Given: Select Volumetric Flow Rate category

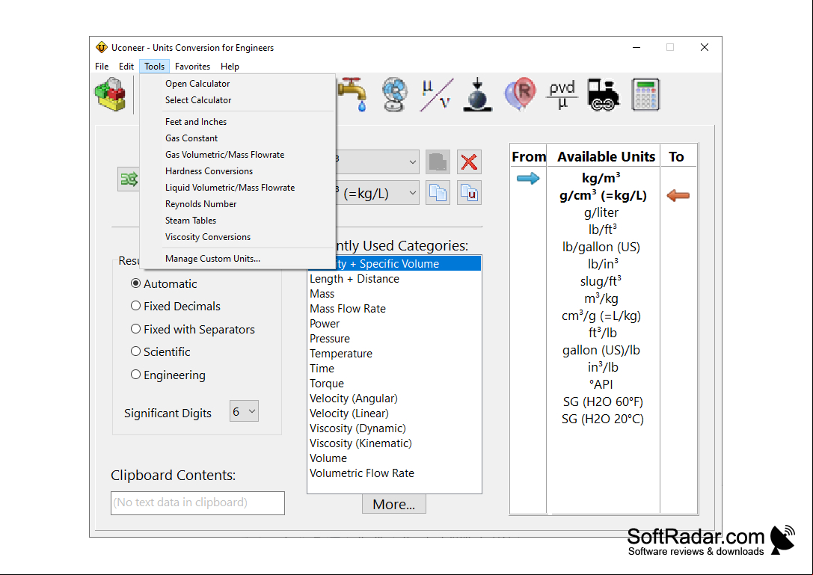Looking at the screenshot, I should click(x=394, y=473).
